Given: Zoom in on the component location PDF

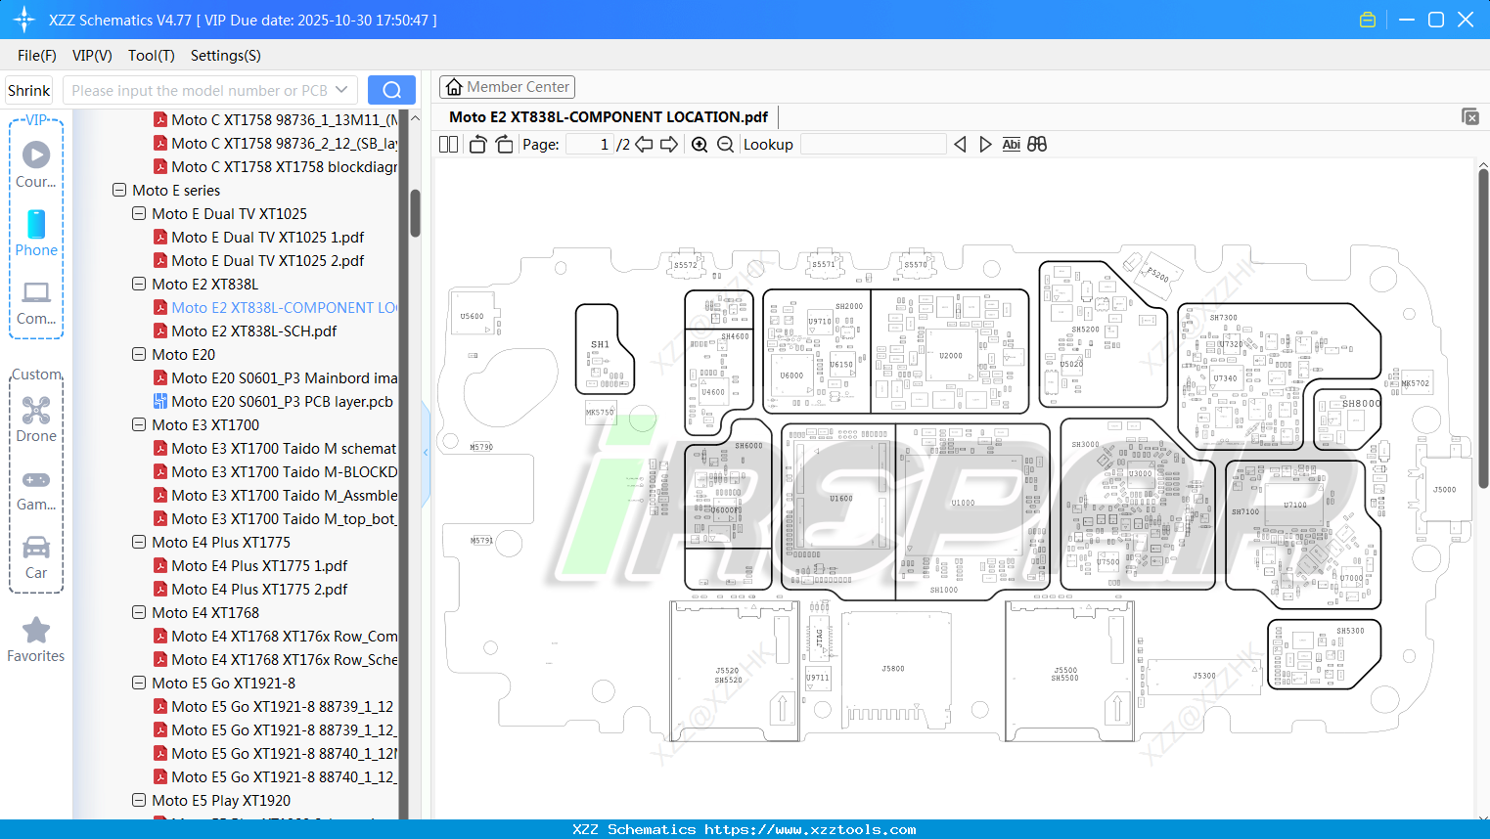Looking at the screenshot, I should (x=699, y=144).
